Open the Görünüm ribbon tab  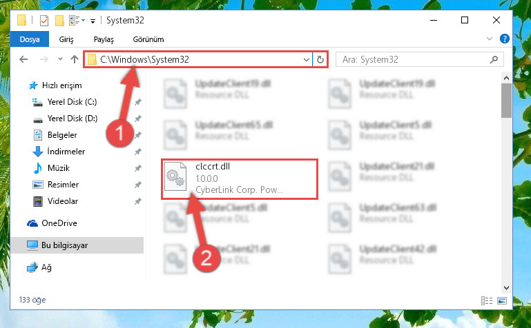(x=148, y=39)
